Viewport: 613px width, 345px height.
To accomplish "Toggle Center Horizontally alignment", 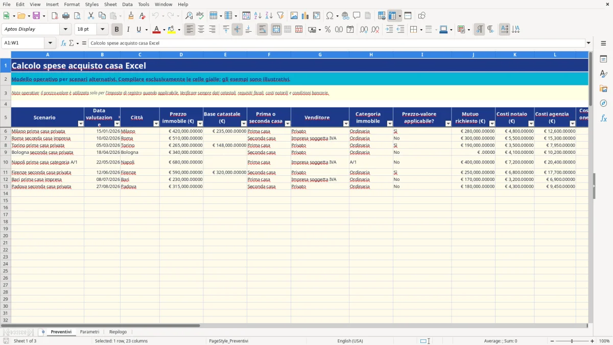I will pos(201,30).
